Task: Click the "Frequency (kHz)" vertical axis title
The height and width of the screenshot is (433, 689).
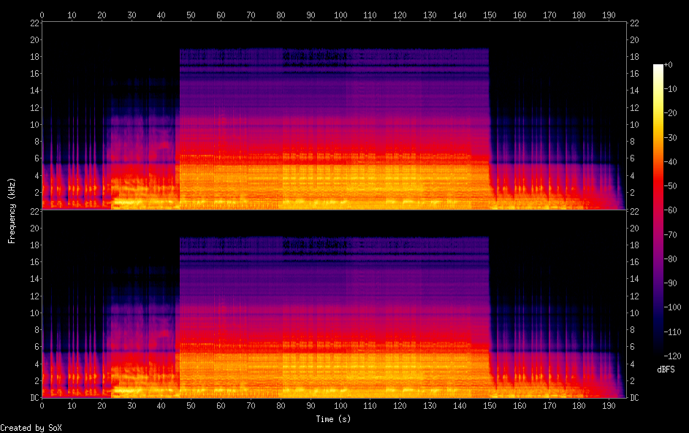Action: 12,211
